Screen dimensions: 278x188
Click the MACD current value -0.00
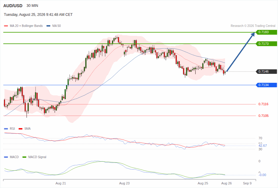(x=262, y=175)
